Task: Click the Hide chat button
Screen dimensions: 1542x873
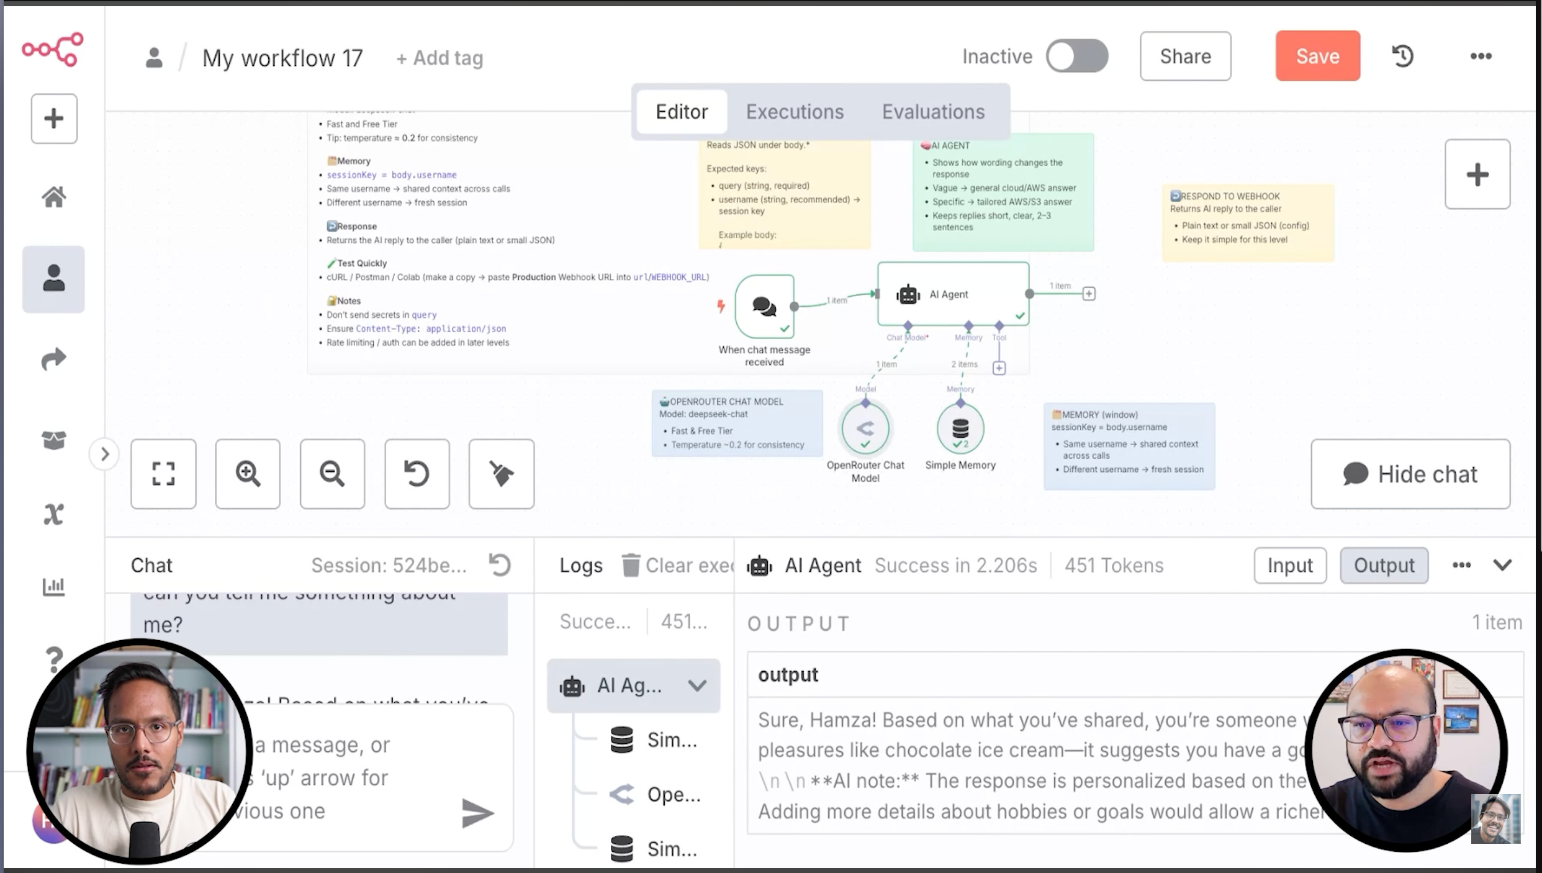Action: (x=1410, y=474)
